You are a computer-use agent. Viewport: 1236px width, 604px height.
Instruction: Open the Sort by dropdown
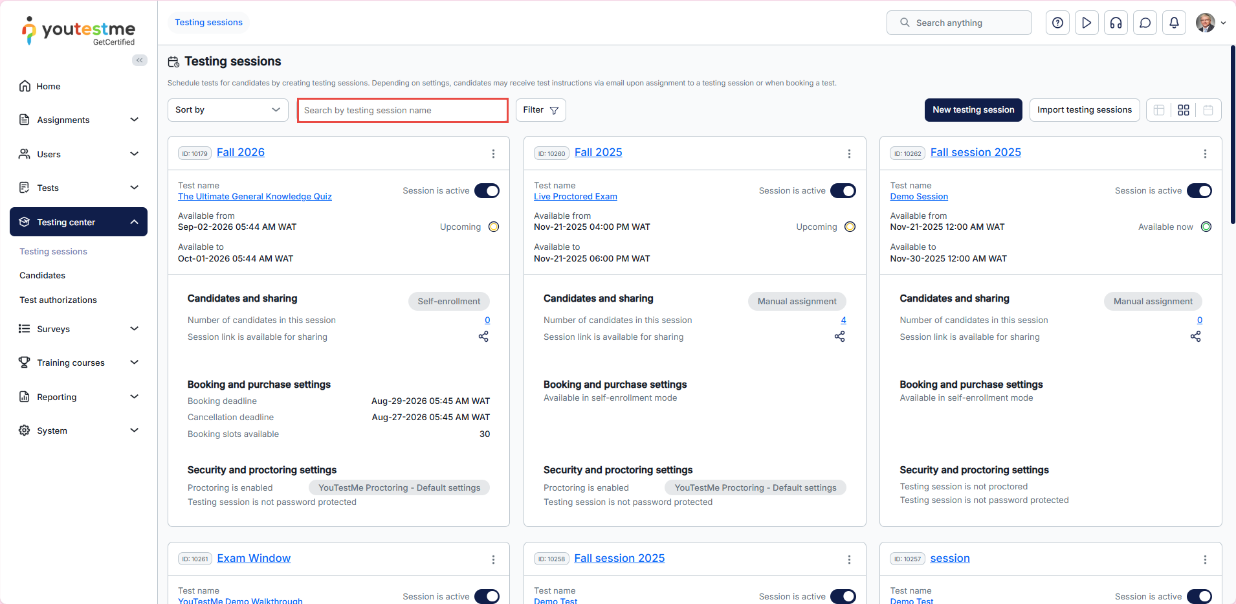[228, 110]
